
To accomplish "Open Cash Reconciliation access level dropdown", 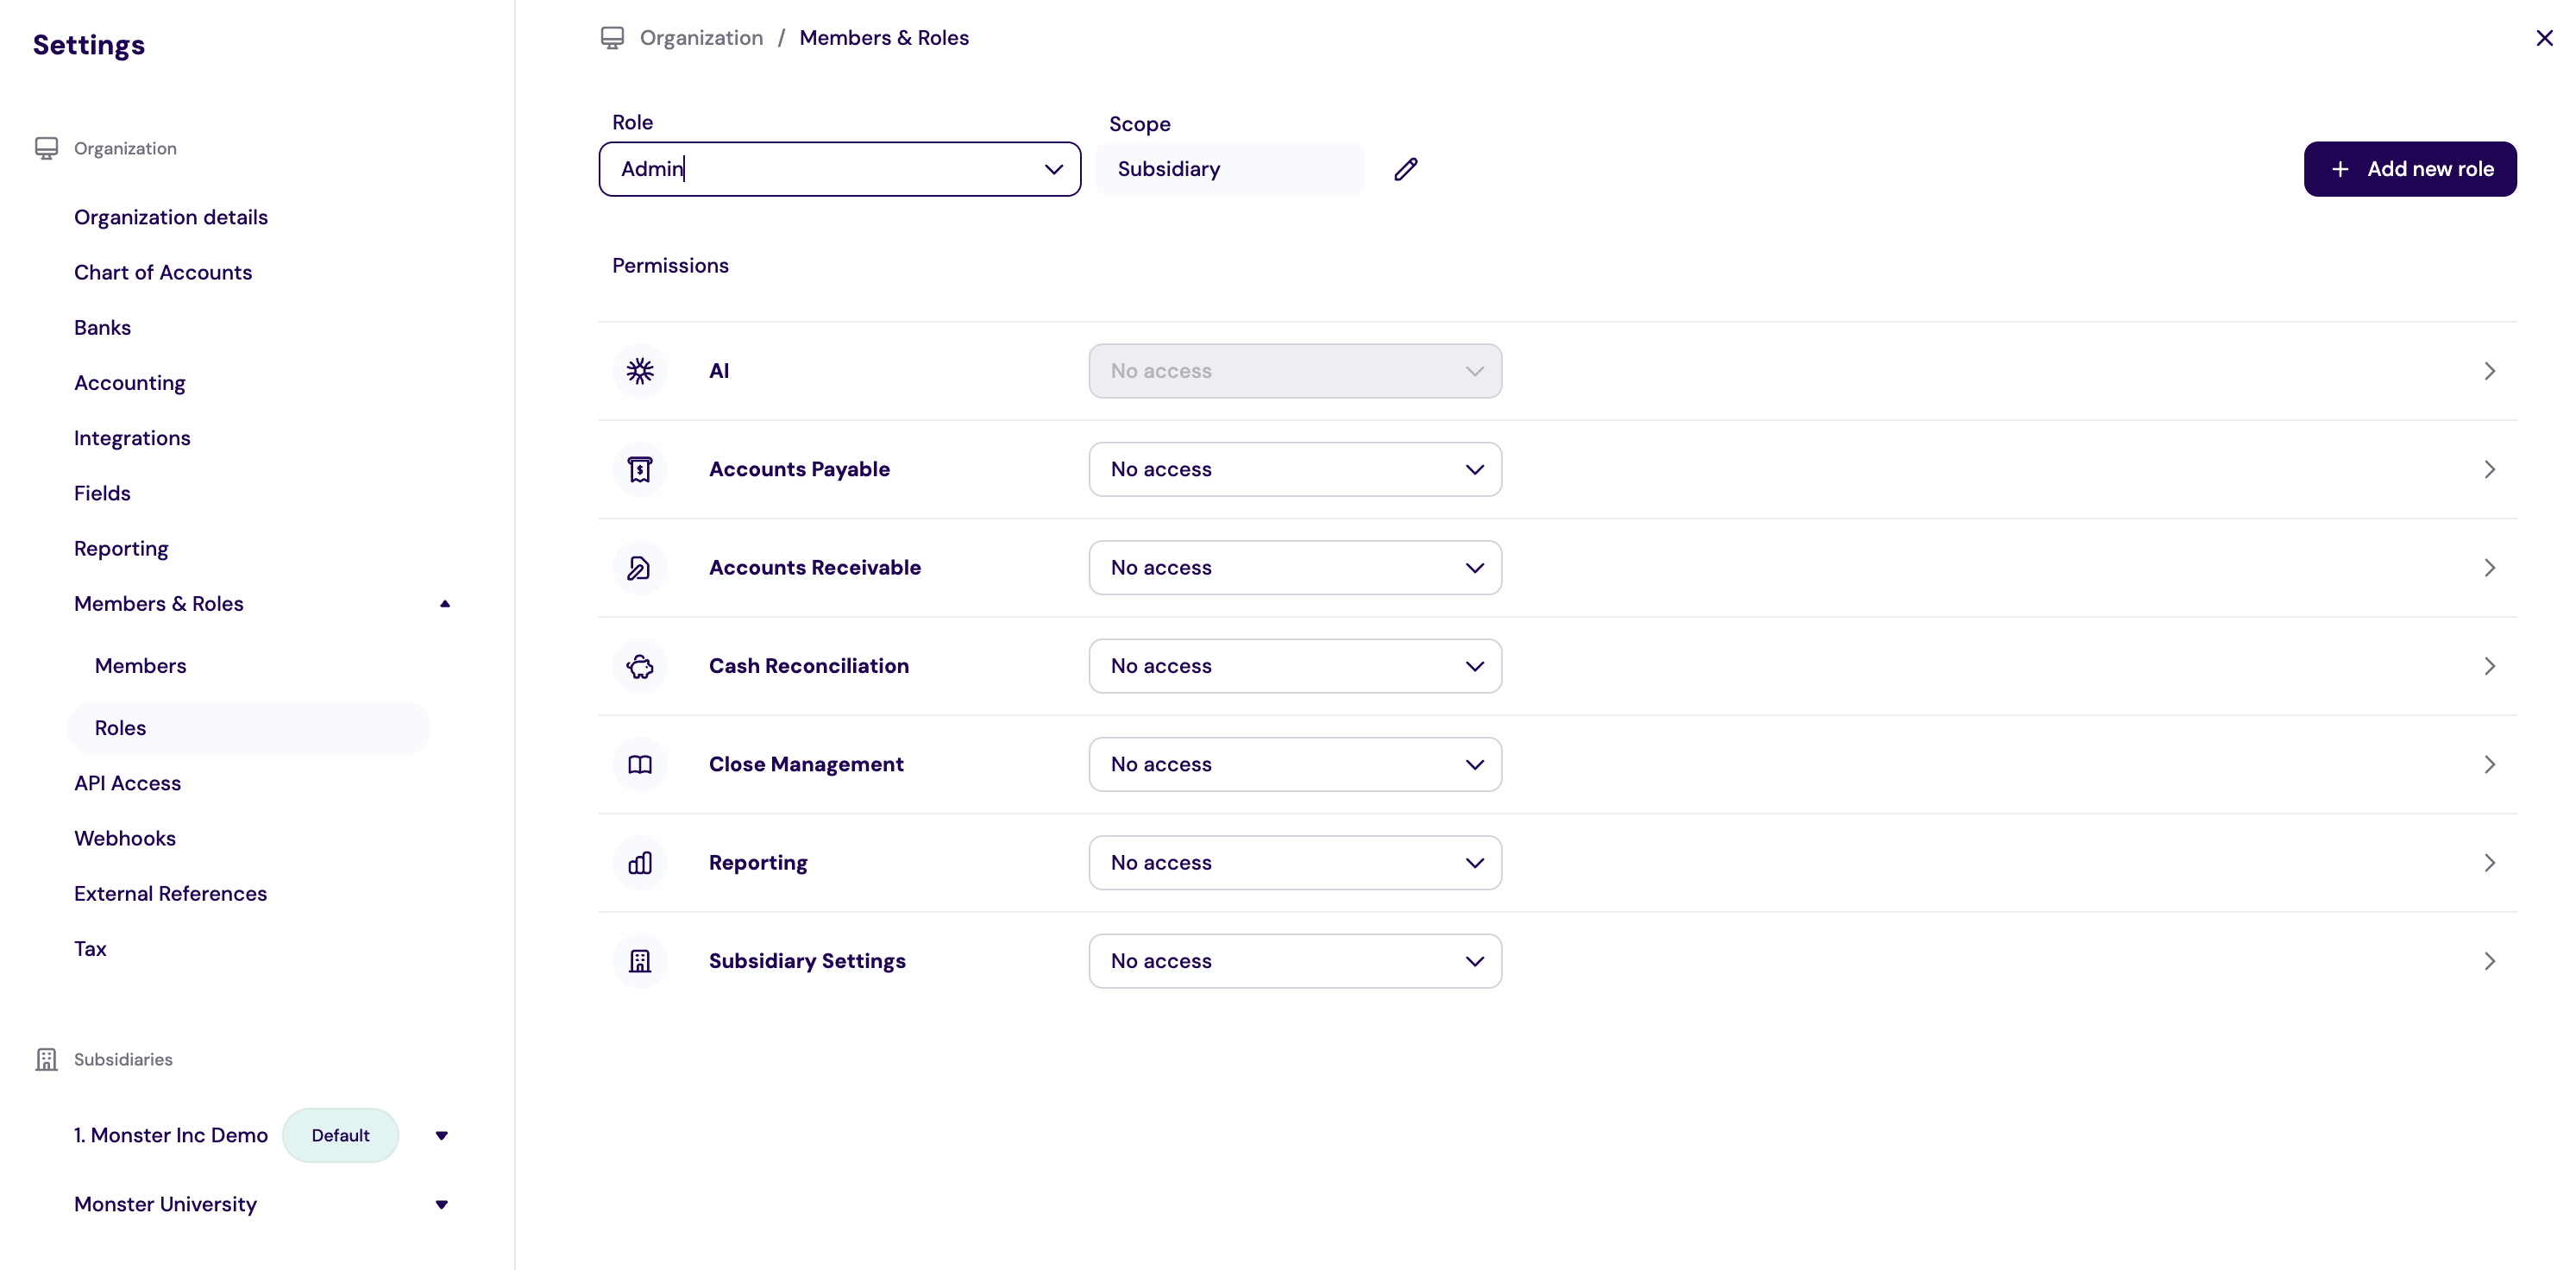I will pyautogui.click(x=1294, y=666).
